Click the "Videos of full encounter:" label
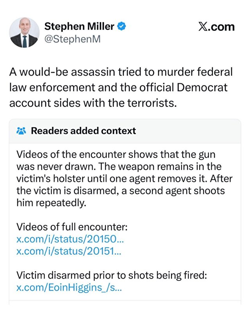Image resolution: width=250 pixels, height=313 pixels. [72, 227]
